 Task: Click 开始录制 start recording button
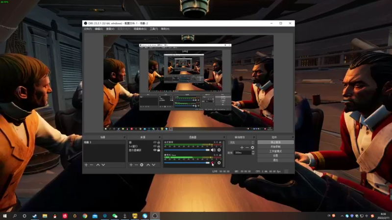tap(275, 147)
